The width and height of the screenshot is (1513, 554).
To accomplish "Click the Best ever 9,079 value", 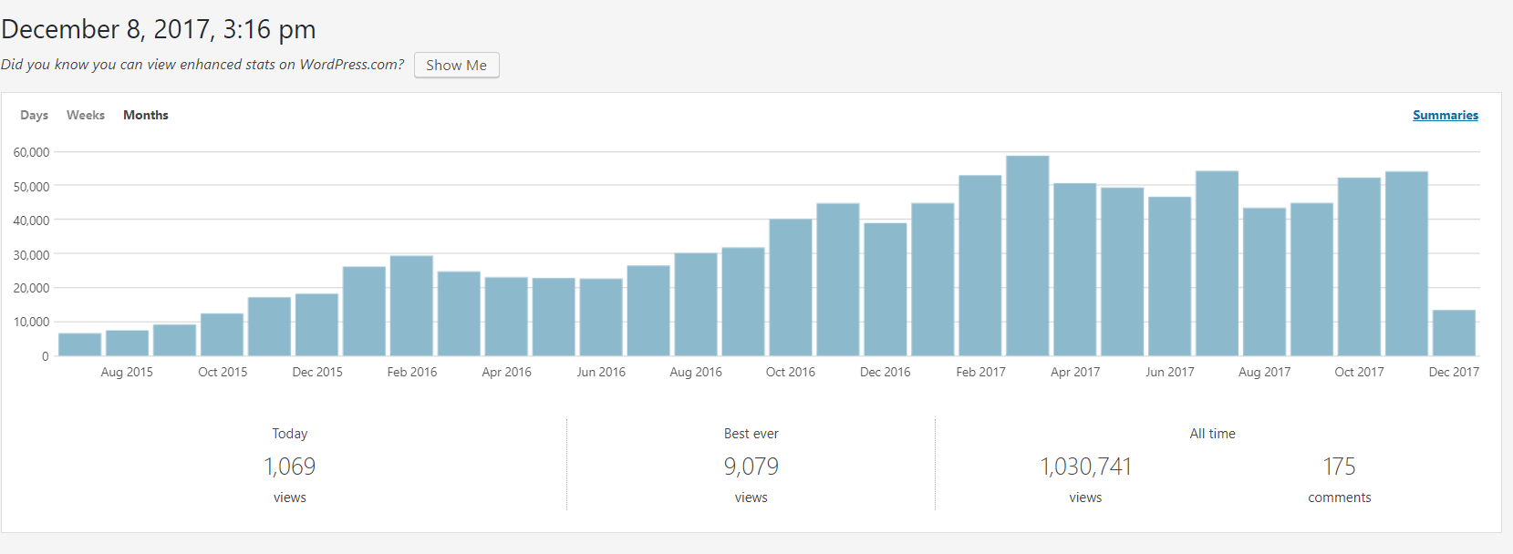I will 751,467.
